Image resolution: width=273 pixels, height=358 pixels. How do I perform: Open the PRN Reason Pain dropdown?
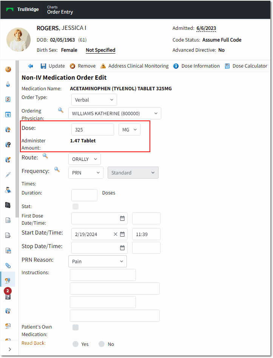[x=97, y=261]
